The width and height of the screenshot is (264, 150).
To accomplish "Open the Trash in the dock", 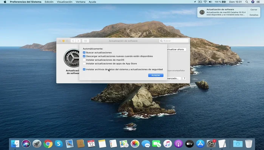I will 249,144.
